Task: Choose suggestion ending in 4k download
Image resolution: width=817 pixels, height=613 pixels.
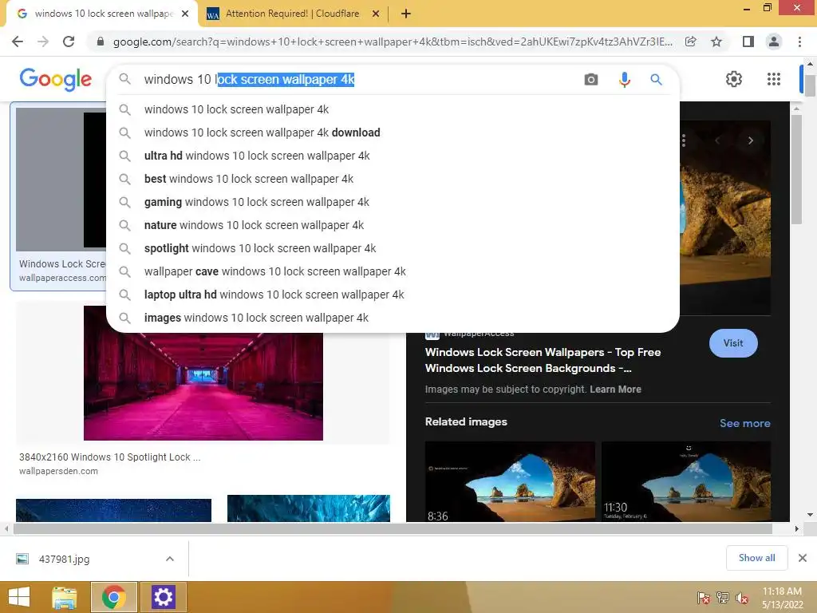Action: (393, 132)
